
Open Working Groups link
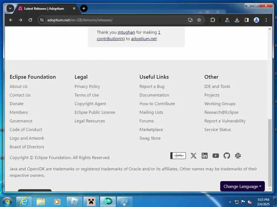point(220,104)
